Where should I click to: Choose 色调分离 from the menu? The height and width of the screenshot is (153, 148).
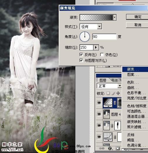(x=135, y=145)
